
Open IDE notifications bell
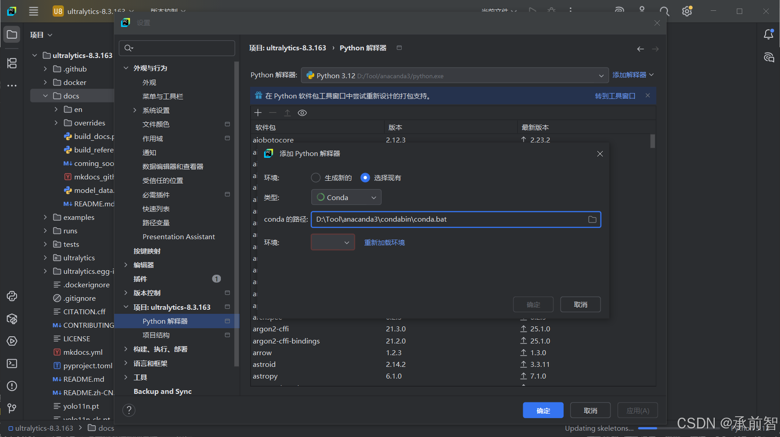click(769, 35)
